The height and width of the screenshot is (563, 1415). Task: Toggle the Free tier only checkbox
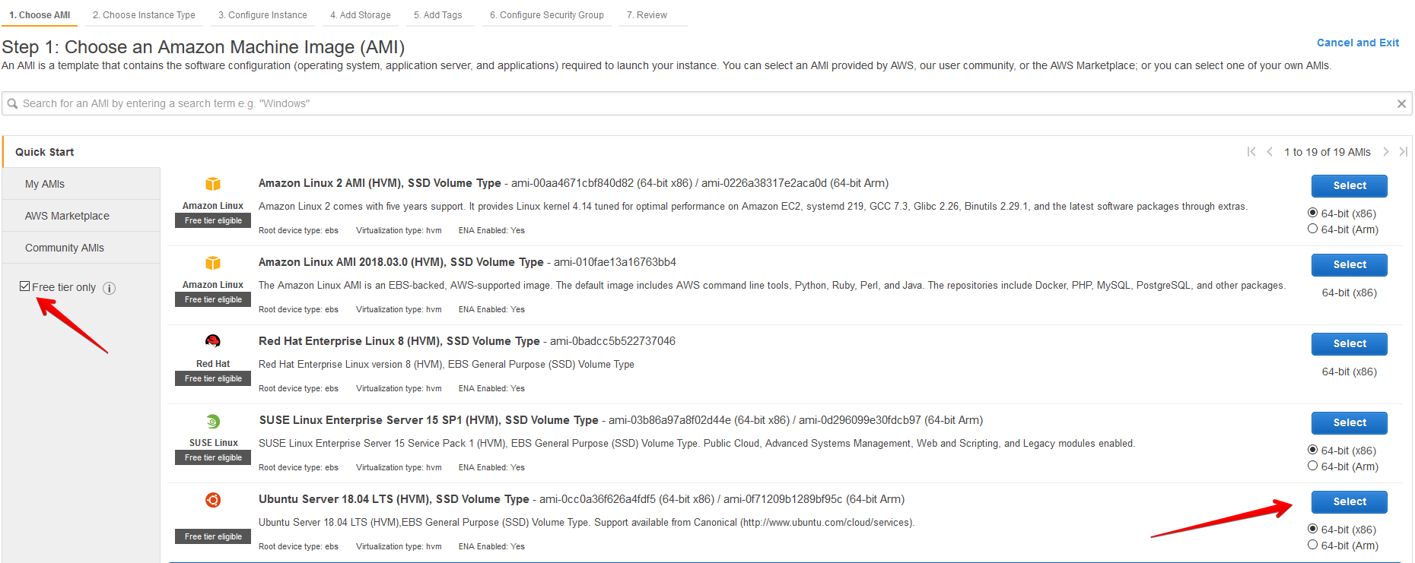[25, 286]
